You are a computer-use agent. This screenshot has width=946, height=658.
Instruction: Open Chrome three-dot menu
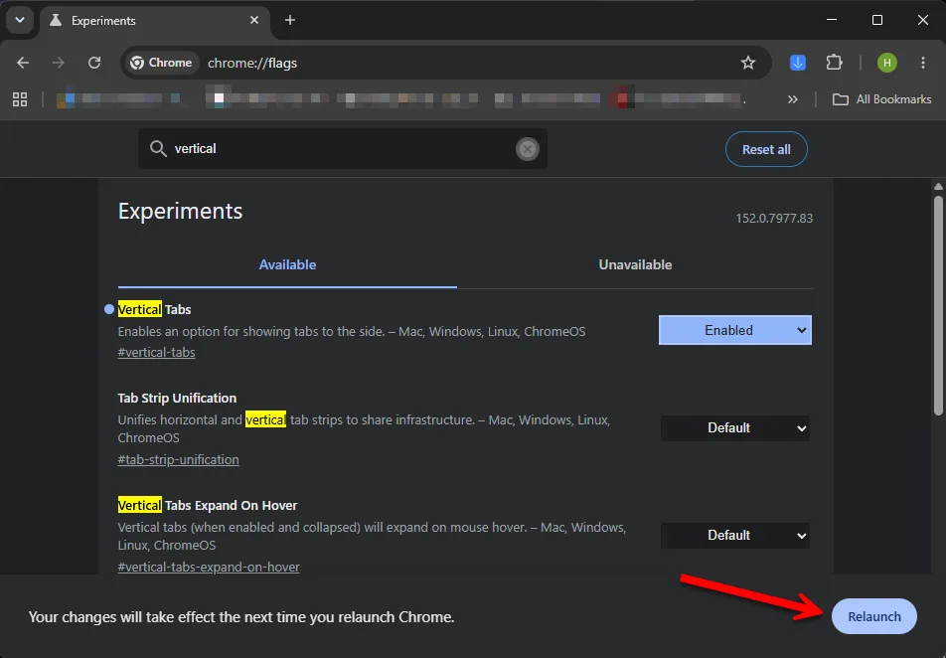click(x=923, y=63)
